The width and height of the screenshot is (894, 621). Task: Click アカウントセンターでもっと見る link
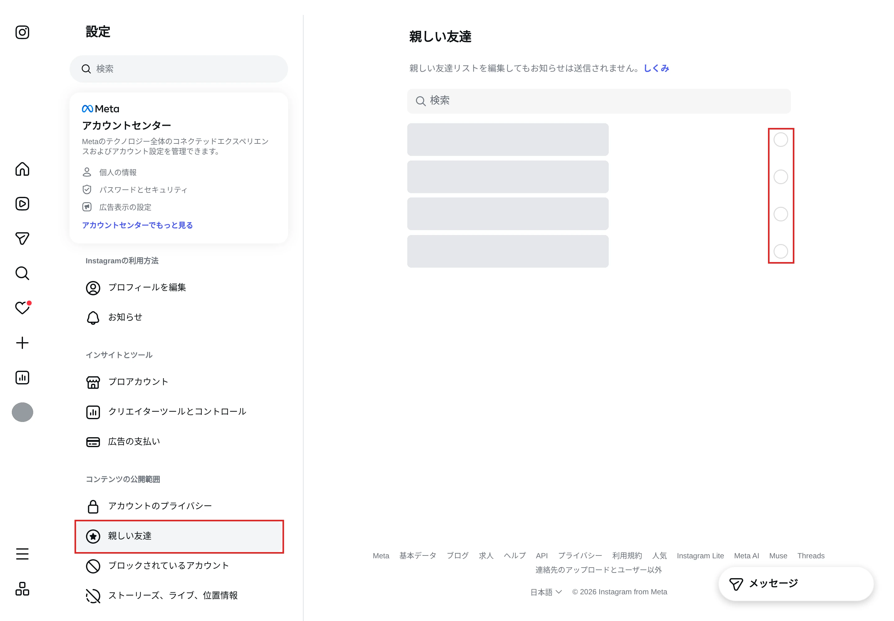click(137, 225)
